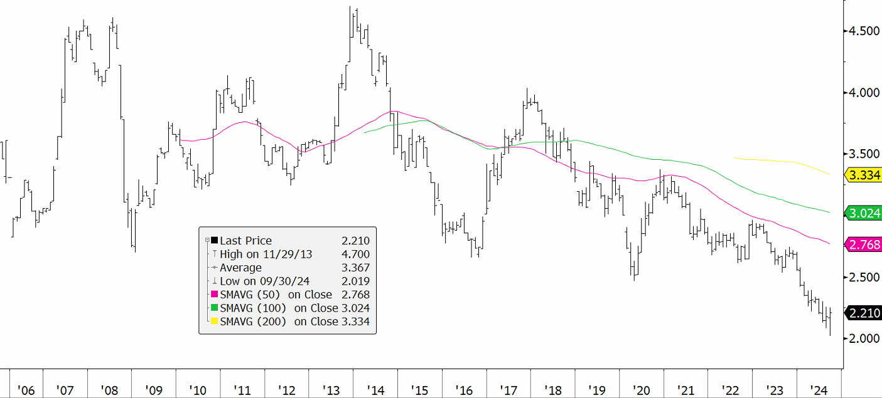
Task: Click the pink SMAVG (50) swatch
Action: coord(214,295)
